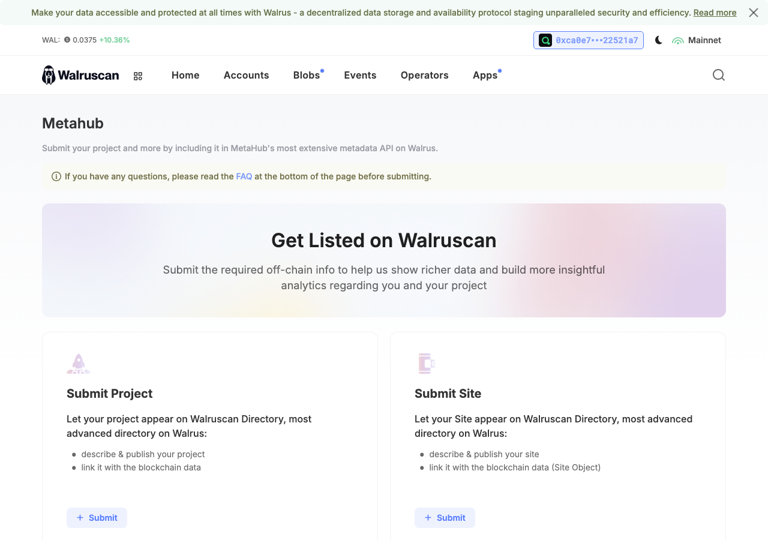Navigate to the Events page
768x540 pixels.
tap(360, 75)
